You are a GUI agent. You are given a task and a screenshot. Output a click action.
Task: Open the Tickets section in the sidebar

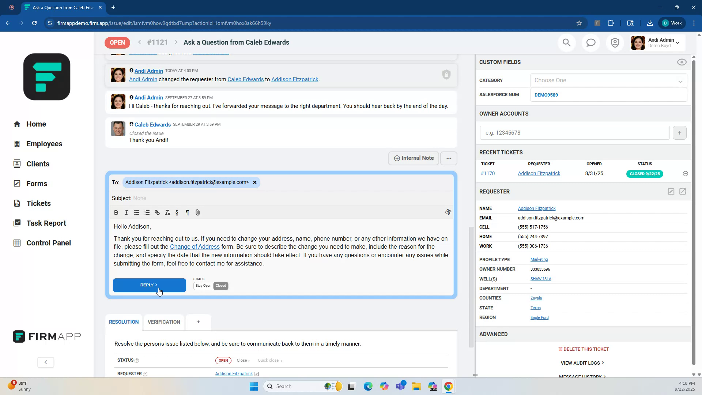click(x=38, y=203)
